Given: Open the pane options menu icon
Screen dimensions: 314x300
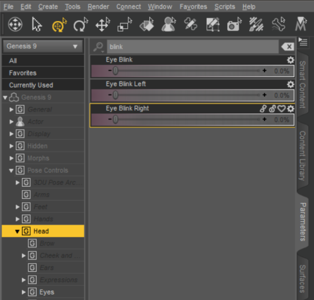Looking at the screenshot, I should pyautogui.click(x=303, y=42).
